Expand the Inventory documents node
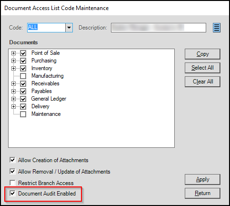230x206 pixels. 13,68
